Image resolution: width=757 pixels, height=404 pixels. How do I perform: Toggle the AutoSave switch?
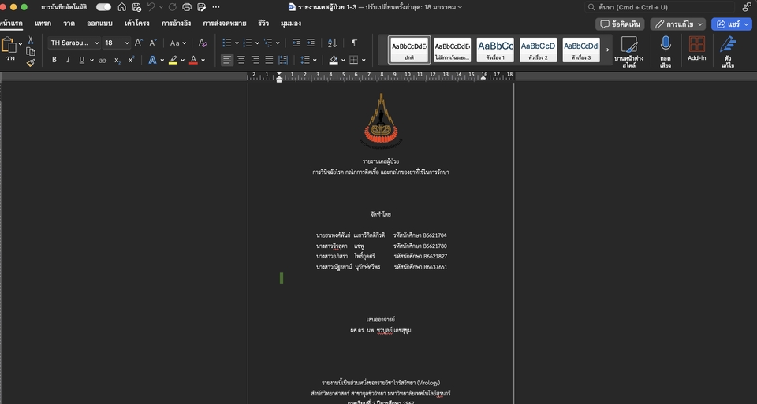(103, 7)
